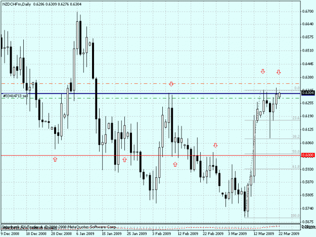The height and width of the screenshot is (237, 316).
Task: Click the '6 Jan 2009' date label
Action: coord(85,233)
